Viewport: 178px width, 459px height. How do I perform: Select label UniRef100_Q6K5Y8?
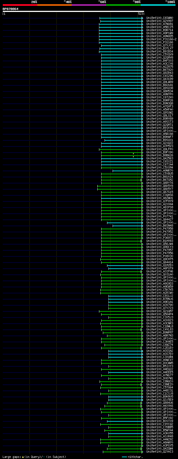coord(160,186)
